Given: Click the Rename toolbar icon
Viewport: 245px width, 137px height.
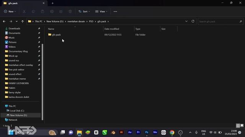Looking at the screenshot, I should [52, 11].
